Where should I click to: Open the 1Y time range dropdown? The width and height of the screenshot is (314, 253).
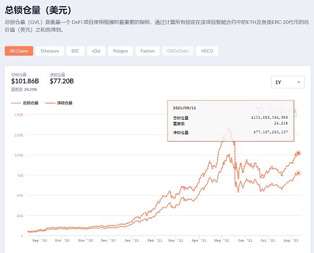point(288,82)
